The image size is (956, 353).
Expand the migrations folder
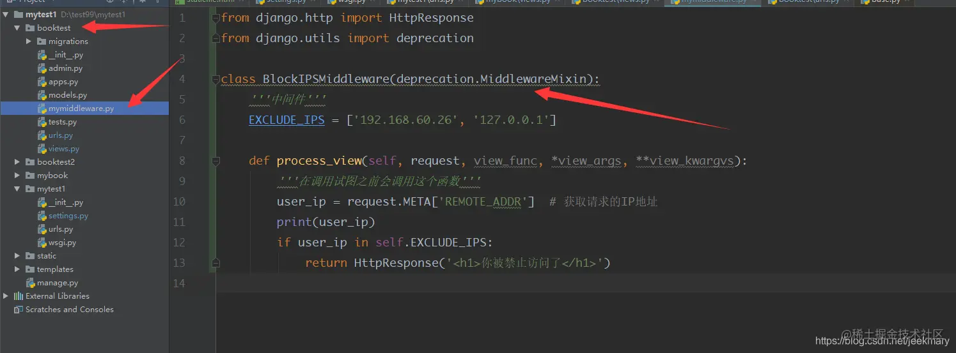pos(29,41)
